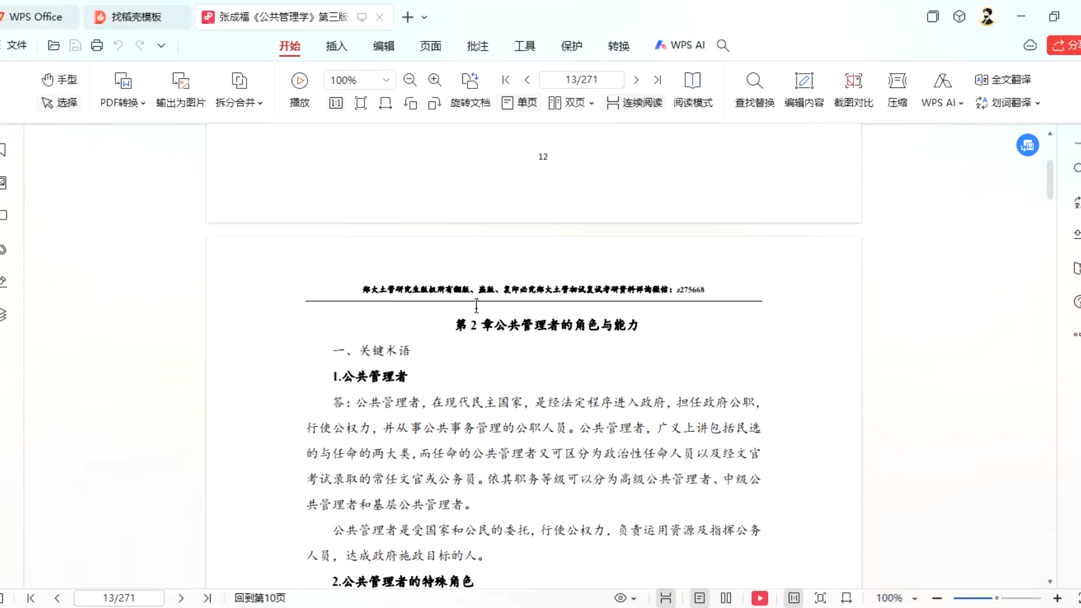Select the 选择 (select) tool
The width and height of the screenshot is (1081, 608).
[59, 103]
